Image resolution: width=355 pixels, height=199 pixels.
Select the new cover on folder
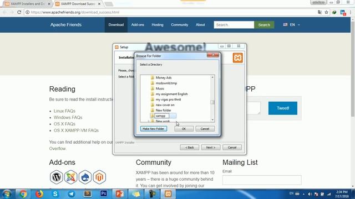coord(165,105)
